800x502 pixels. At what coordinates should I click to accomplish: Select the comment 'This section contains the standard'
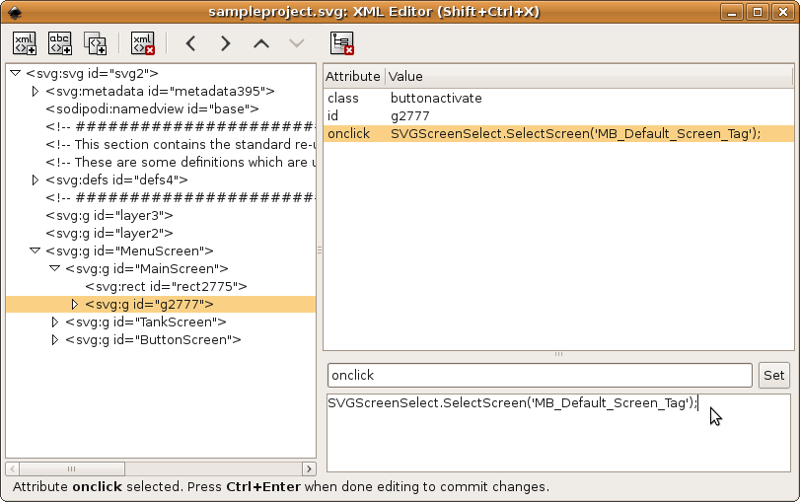pyautogui.click(x=181, y=144)
